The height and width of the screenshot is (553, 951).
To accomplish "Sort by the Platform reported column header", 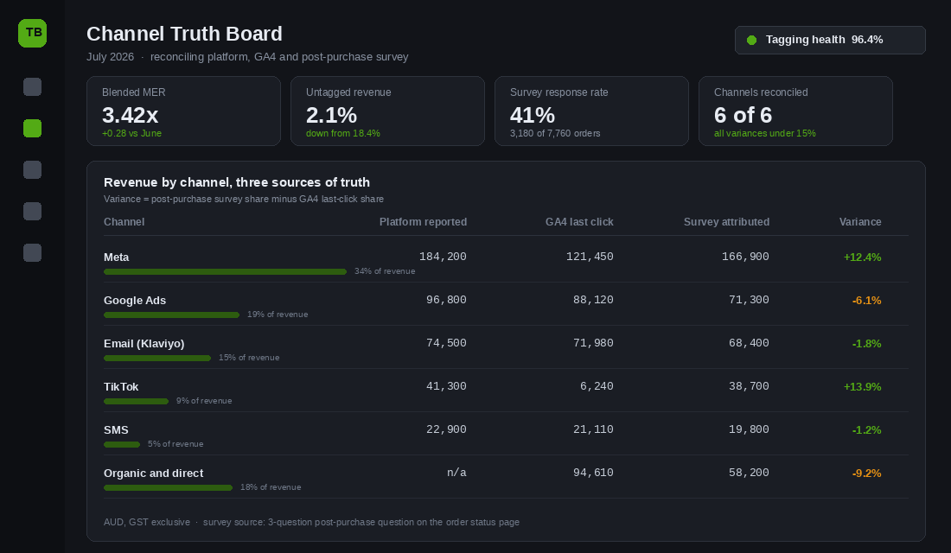I will tap(423, 222).
